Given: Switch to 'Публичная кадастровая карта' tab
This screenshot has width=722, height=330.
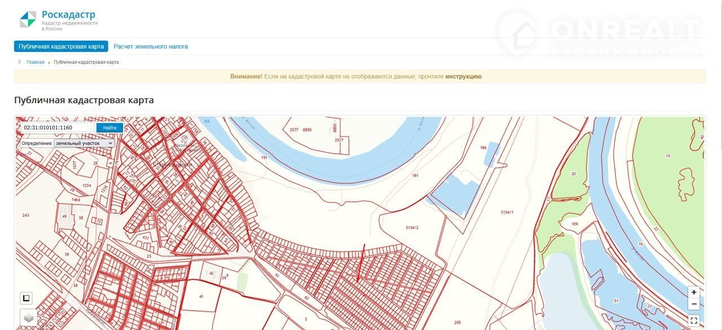Looking at the screenshot, I should point(61,46).
